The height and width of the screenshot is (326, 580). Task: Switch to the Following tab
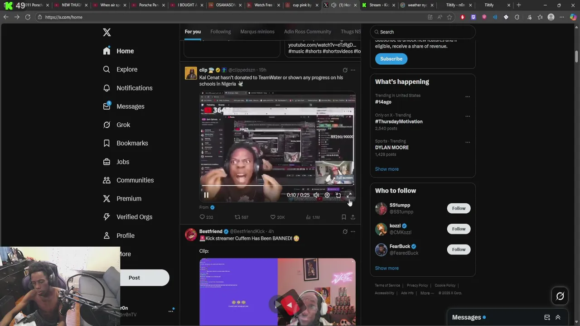(x=221, y=32)
